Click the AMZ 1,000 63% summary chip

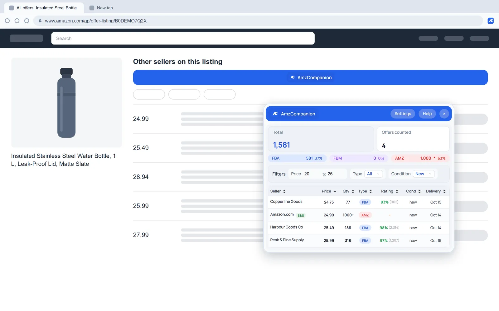point(420,158)
